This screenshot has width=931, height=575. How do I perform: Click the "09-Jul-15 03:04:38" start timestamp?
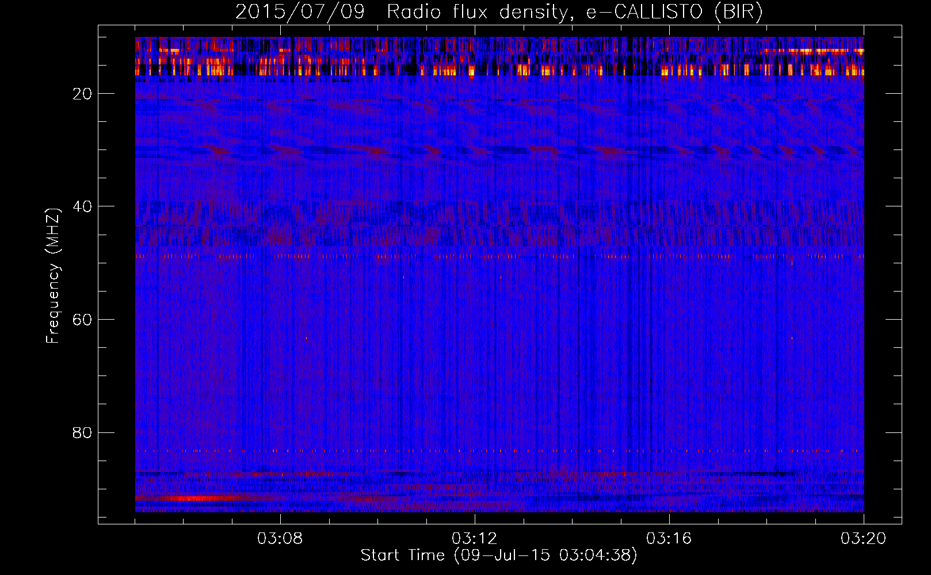(x=545, y=555)
